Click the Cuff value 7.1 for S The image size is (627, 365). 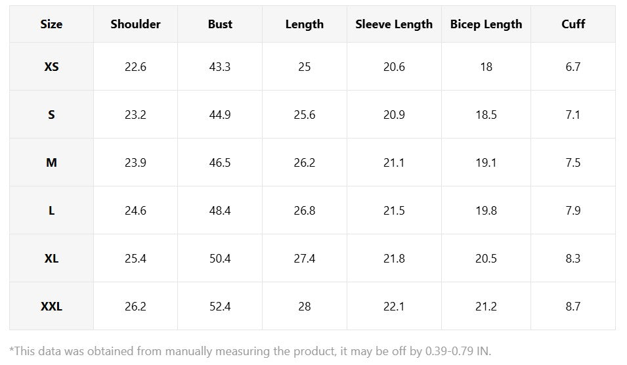(573, 115)
